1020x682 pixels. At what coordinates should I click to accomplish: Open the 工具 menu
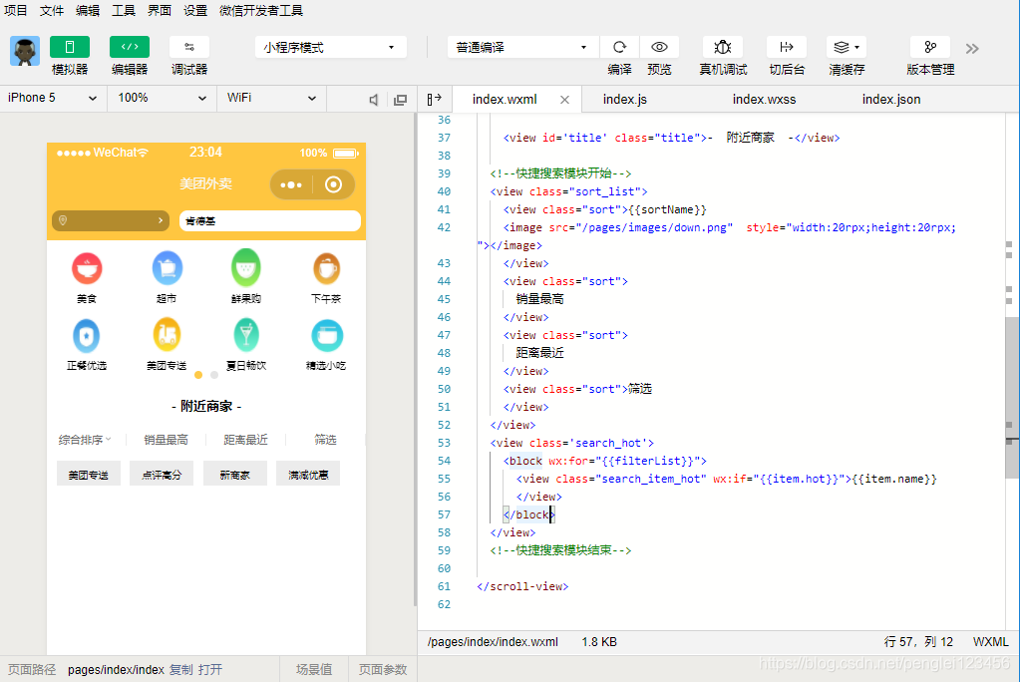click(x=123, y=10)
